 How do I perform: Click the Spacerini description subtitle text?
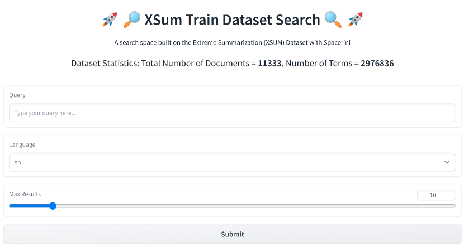232,42
